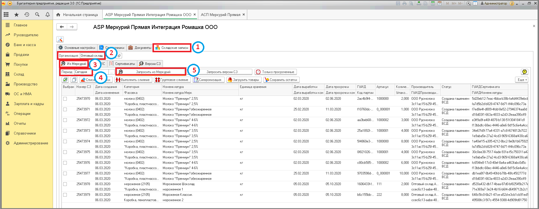Viewport: 539px width, 209px height.
Task: Tick checkbox for record 25473978
Action: (65, 184)
